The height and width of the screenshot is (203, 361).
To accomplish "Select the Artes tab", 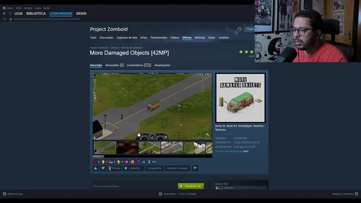I will tap(144, 37).
